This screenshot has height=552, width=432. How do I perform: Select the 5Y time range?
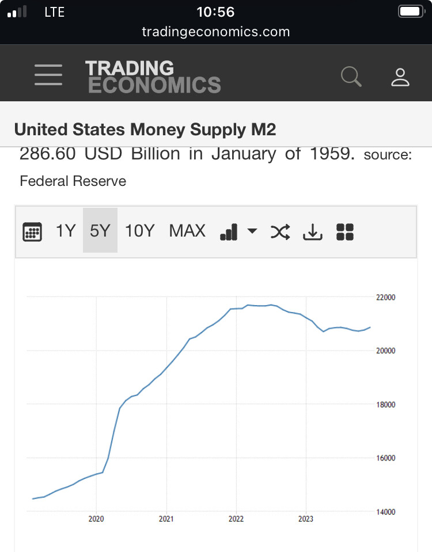click(100, 230)
